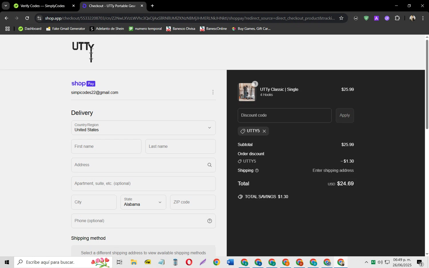The width and height of the screenshot is (429, 268).
Task: Click the Apply discount button
Action: [x=345, y=115]
